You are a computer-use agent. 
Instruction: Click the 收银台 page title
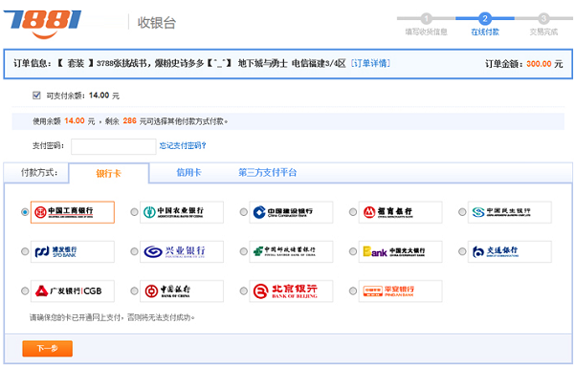pos(157,23)
